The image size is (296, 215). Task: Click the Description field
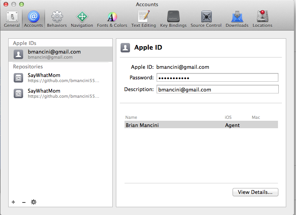click(217, 89)
